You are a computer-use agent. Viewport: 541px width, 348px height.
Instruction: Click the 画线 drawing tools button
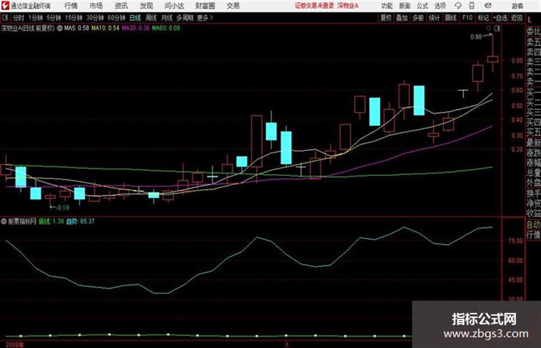click(451, 18)
